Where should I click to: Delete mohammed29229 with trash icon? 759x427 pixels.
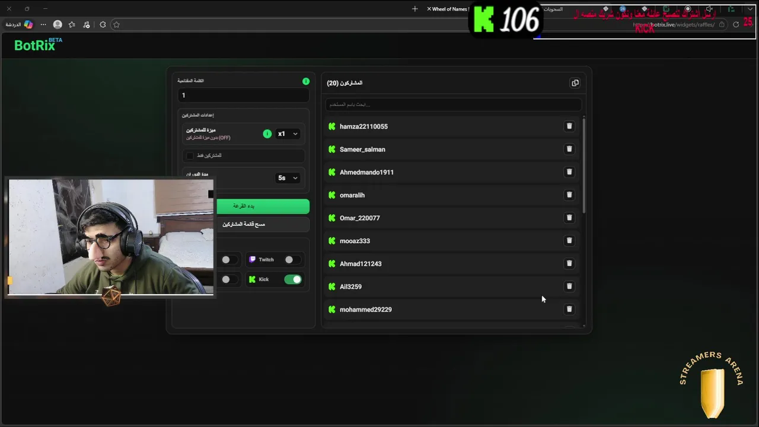pyautogui.click(x=569, y=309)
